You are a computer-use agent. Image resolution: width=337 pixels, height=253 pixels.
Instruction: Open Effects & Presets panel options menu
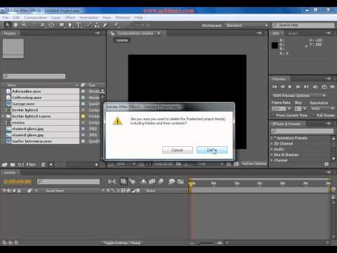[x=329, y=124]
